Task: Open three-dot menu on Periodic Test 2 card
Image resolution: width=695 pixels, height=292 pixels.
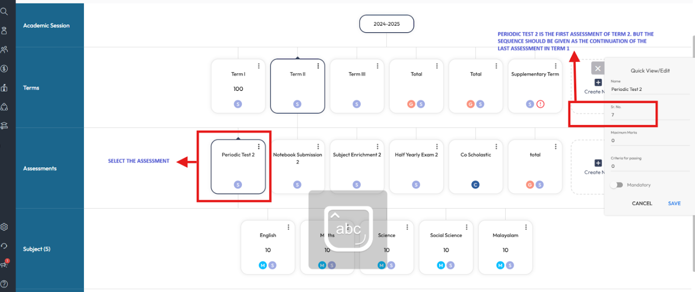Action: coord(259,147)
